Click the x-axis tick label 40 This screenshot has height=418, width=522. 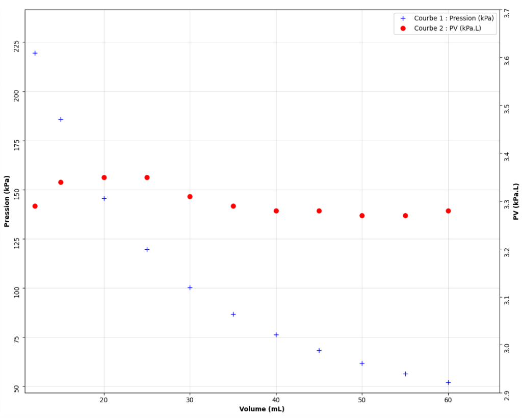coord(276,401)
